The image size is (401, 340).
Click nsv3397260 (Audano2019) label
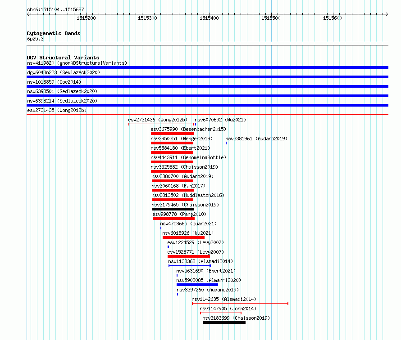208,290
